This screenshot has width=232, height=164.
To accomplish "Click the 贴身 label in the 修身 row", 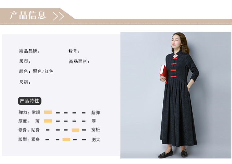I will [36, 130].
